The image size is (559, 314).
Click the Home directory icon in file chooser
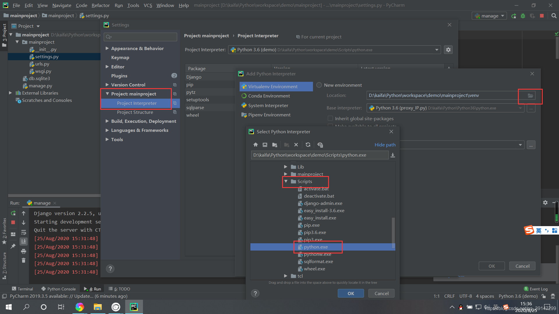pos(255,145)
